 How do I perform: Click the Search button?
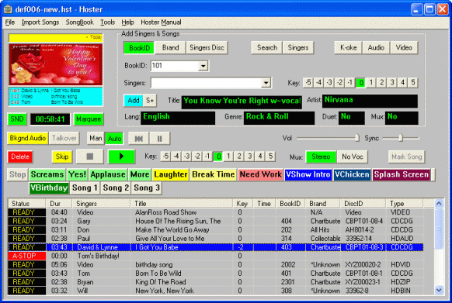(267, 48)
